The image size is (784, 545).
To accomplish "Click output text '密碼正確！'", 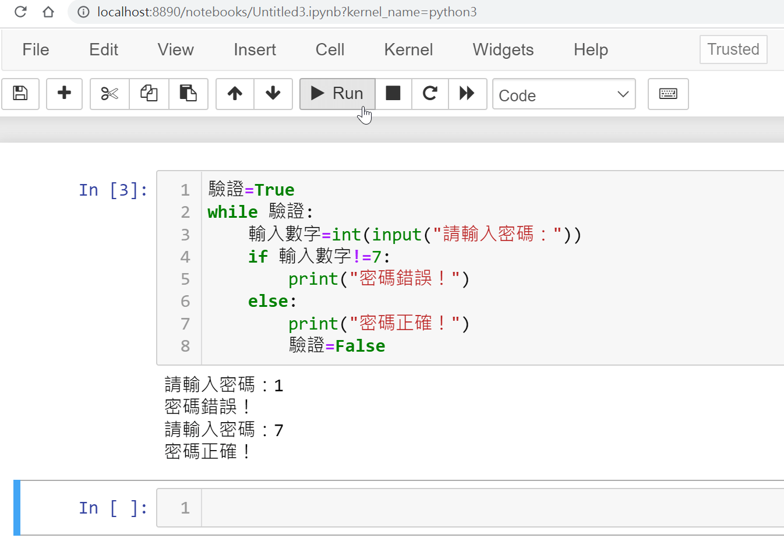I will [209, 452].
